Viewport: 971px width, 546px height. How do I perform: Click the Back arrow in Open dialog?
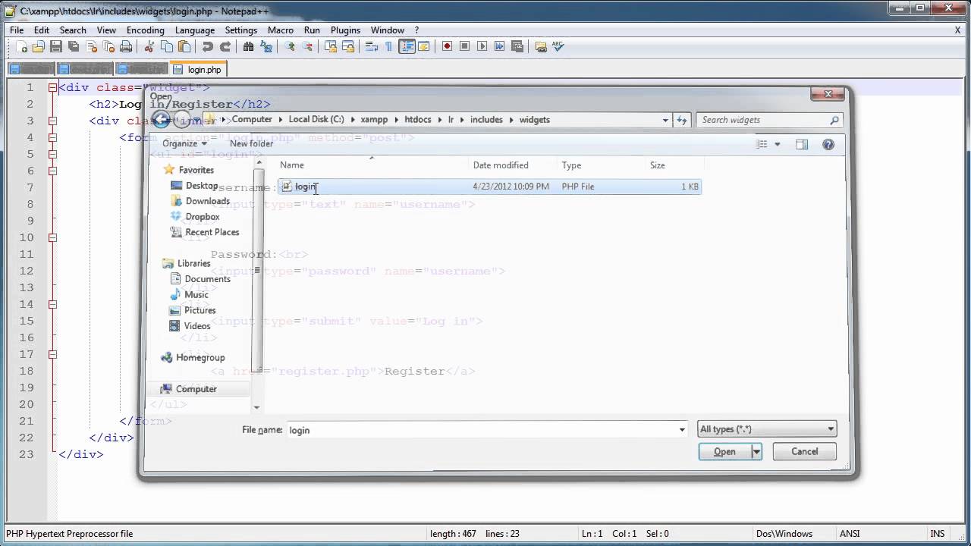[x=161, y=120]
